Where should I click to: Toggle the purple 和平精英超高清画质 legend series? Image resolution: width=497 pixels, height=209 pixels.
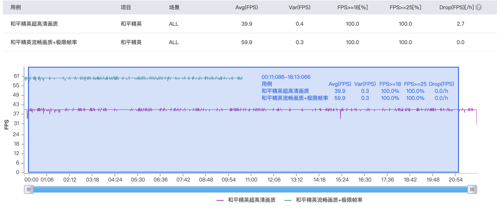(x=246, y=200)
